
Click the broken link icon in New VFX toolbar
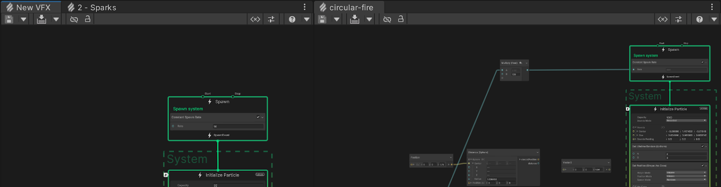[74, 19]
